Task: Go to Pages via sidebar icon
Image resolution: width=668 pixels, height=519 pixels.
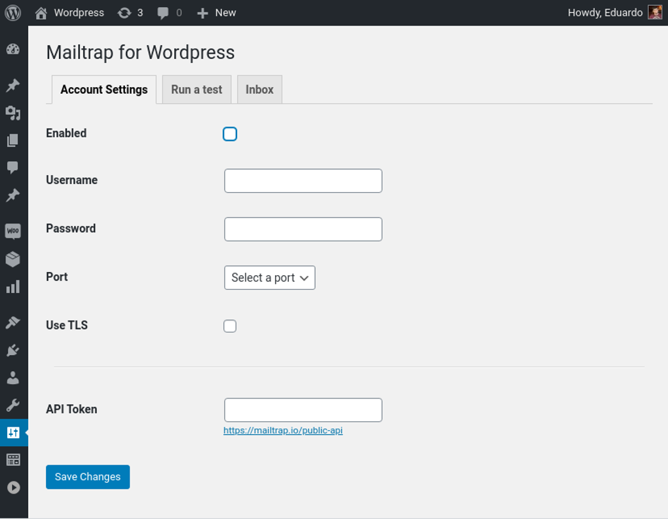Action: click(13, 140)
